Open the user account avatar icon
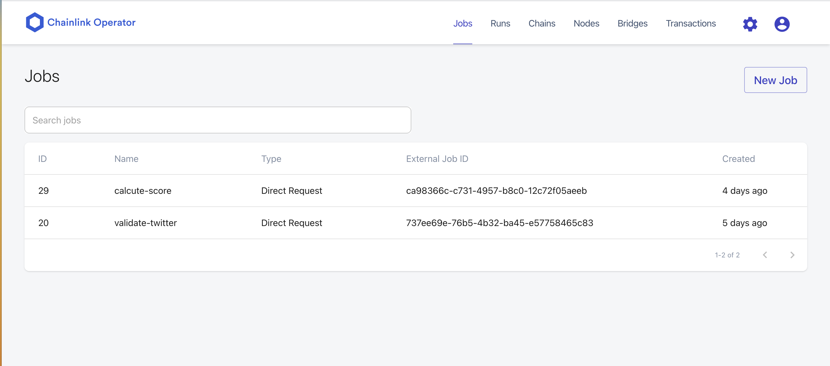 [782, 24]
